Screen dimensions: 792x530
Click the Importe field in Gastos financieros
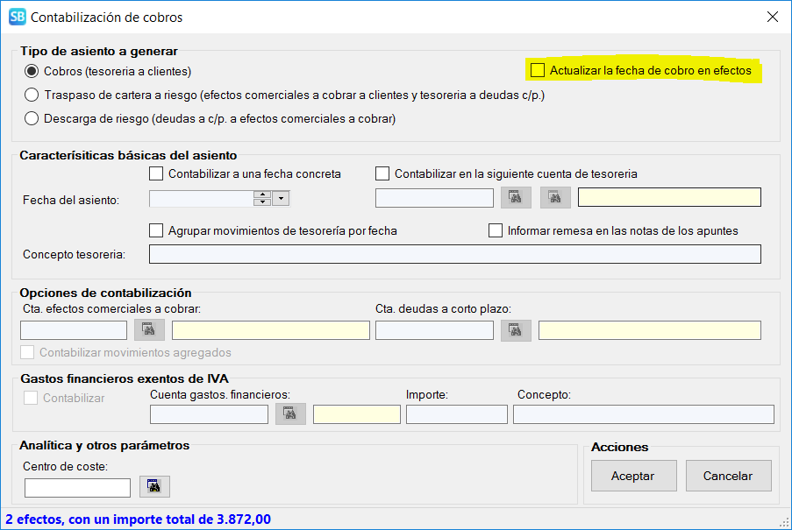(x=456, y=414)
